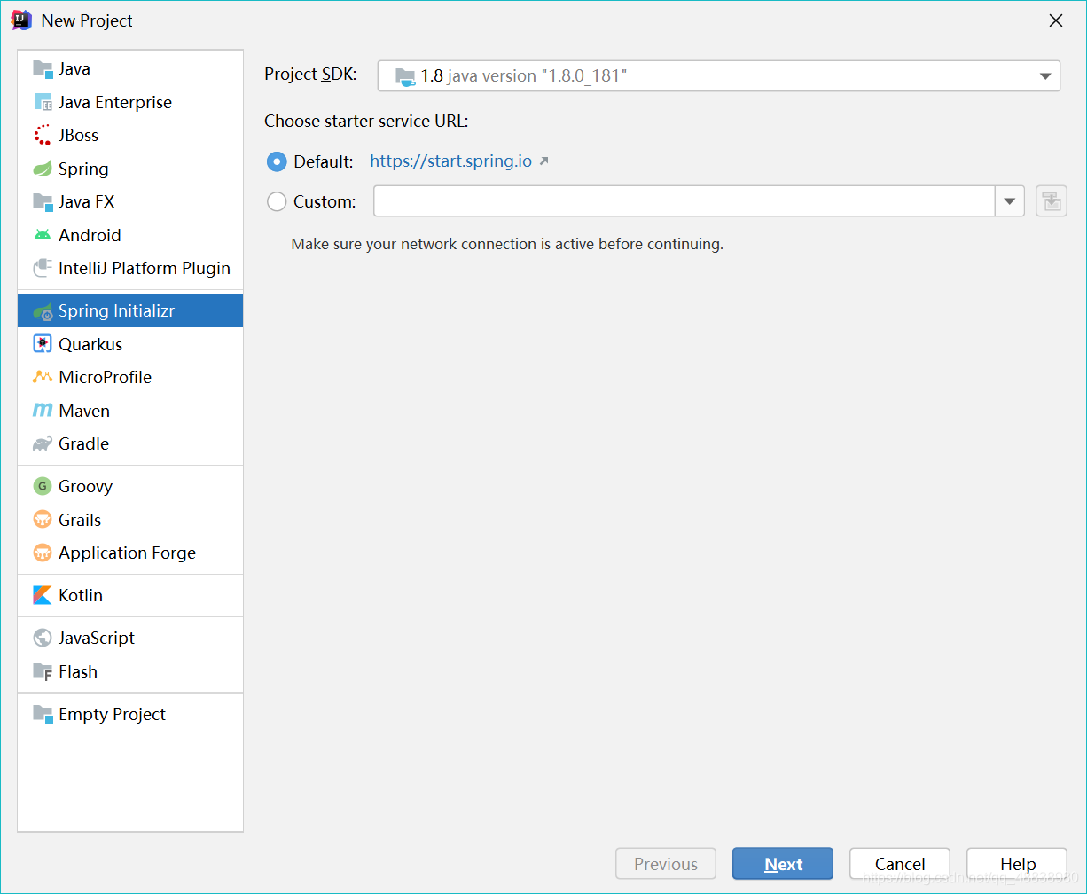Select IntelliJ Platform Plugin entry
Image resolution: width=1087 pixels, height=894 pixels.
[130, 268]
